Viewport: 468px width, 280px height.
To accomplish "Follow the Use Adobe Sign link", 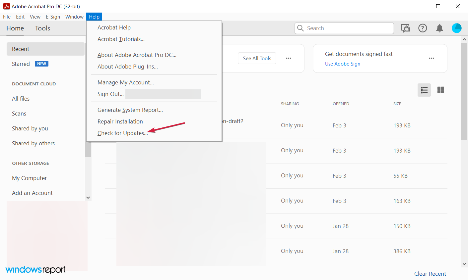I will coord(342,64).
